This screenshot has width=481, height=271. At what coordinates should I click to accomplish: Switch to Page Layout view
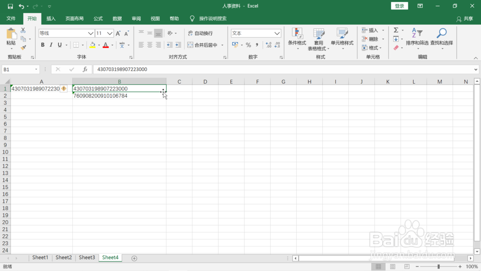tap(392, 266)
